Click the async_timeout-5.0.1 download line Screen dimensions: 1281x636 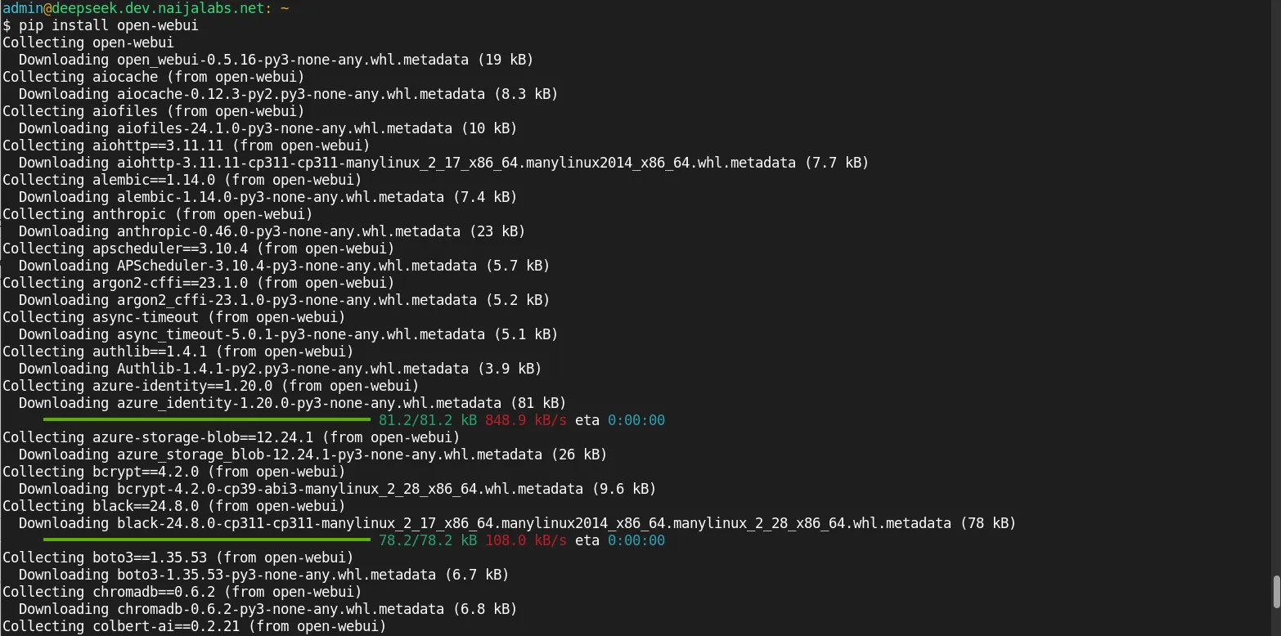pos(289,334)
